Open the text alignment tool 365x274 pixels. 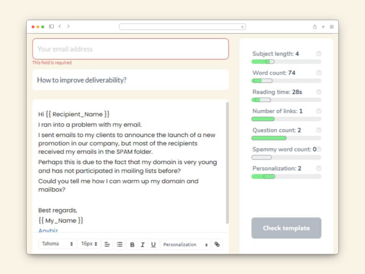point(107,244)
